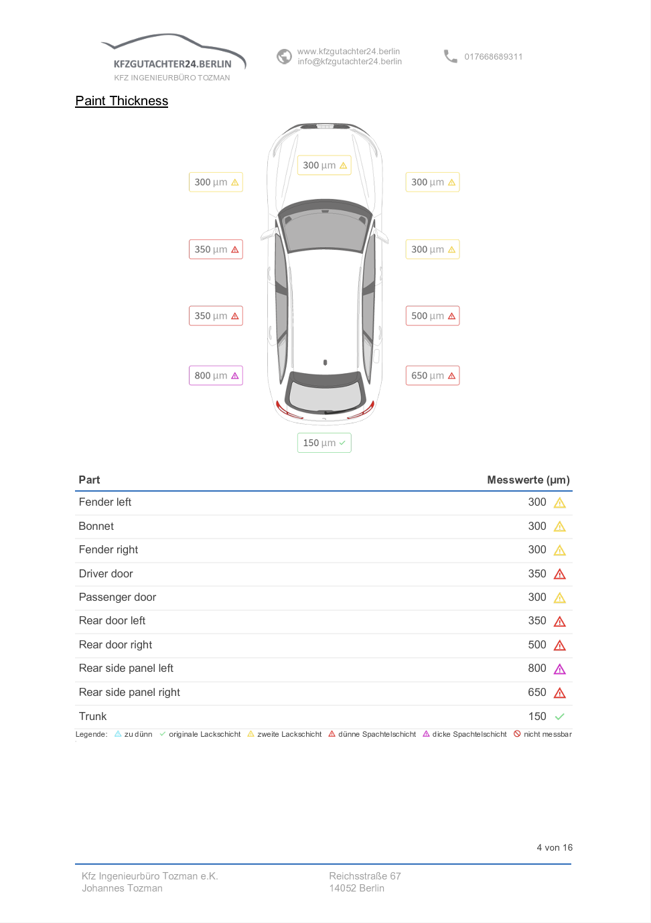The height and width of the screenshot is (923, 651).
Task: Click the info@kfzgutachter24.berlin email address
Action: pyautogui.click(x=350, y=62)
